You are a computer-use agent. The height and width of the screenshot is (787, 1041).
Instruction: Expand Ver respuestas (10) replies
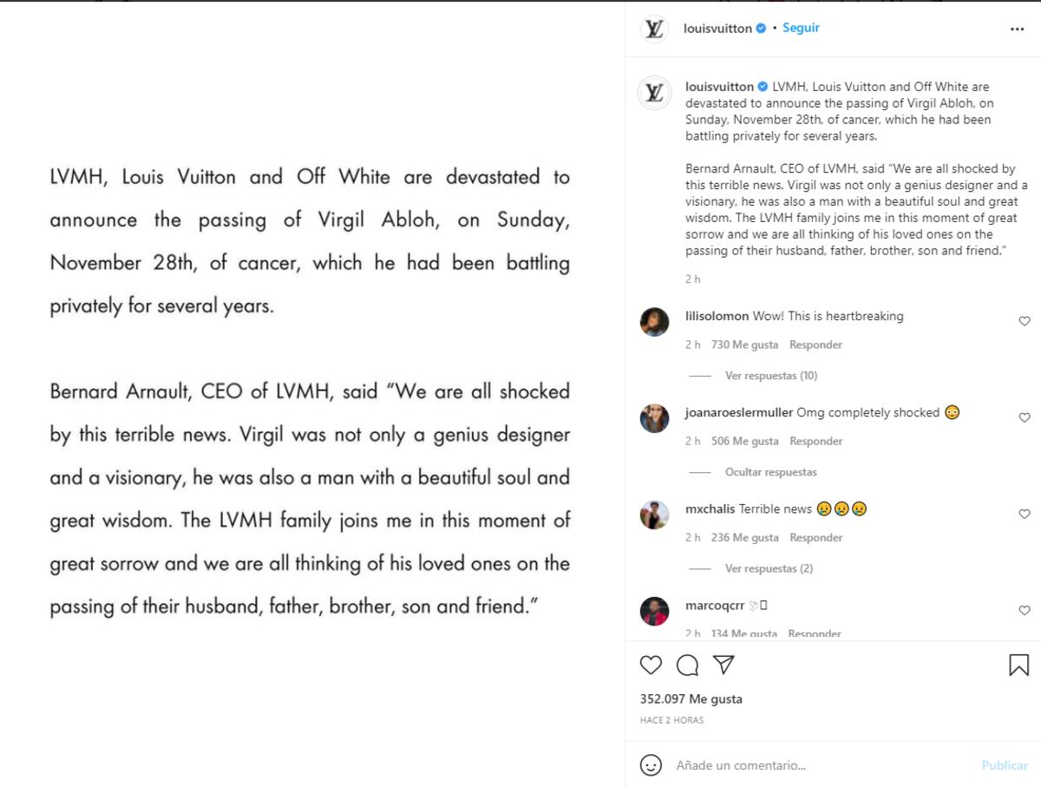click(x=771, y=376)
